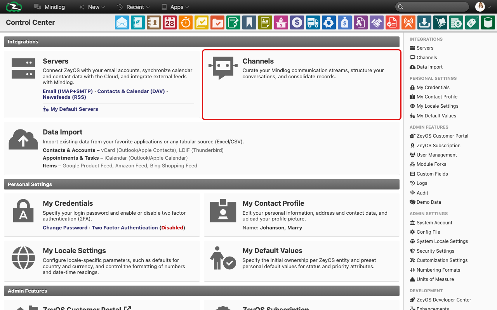Open User Management in sidebar
Screen dimensions: 497x310
[x=433, y=155]
